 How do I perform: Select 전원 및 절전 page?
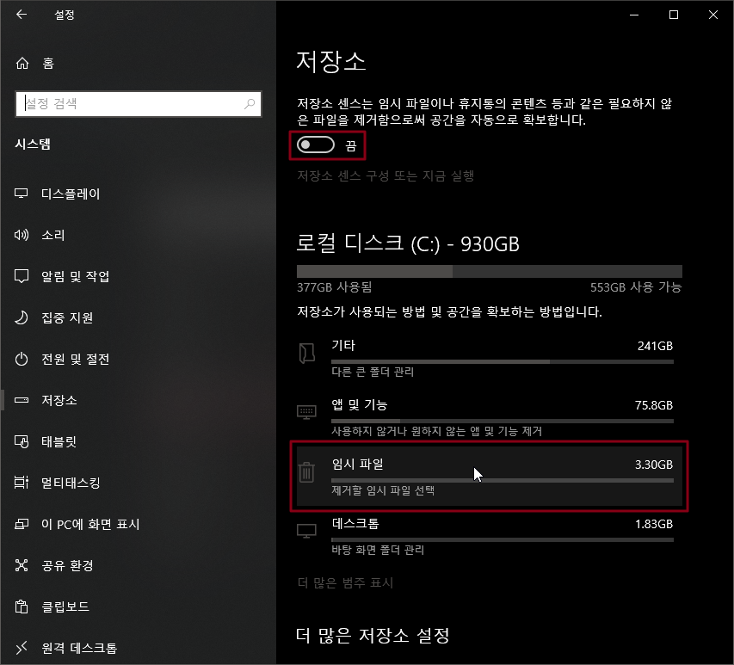click(138, 359)
